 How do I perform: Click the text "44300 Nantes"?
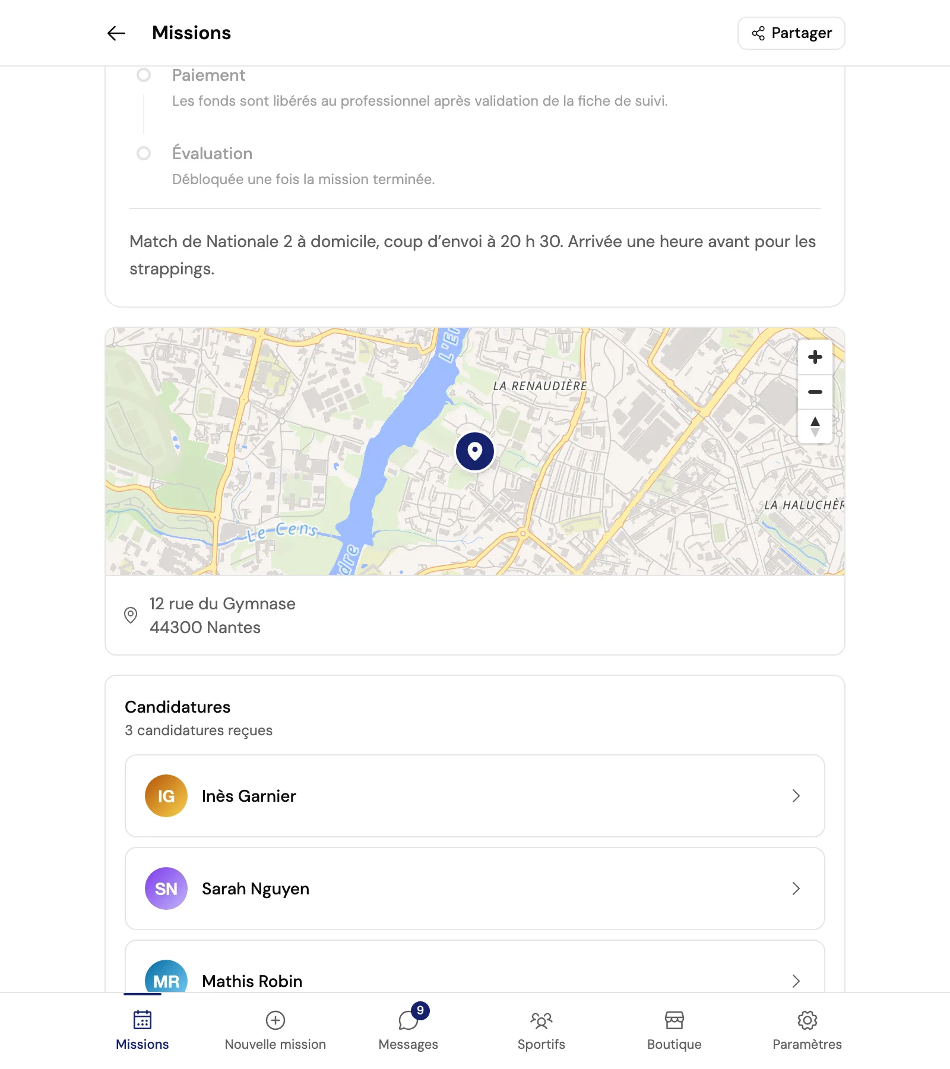(x=205, y=627)
